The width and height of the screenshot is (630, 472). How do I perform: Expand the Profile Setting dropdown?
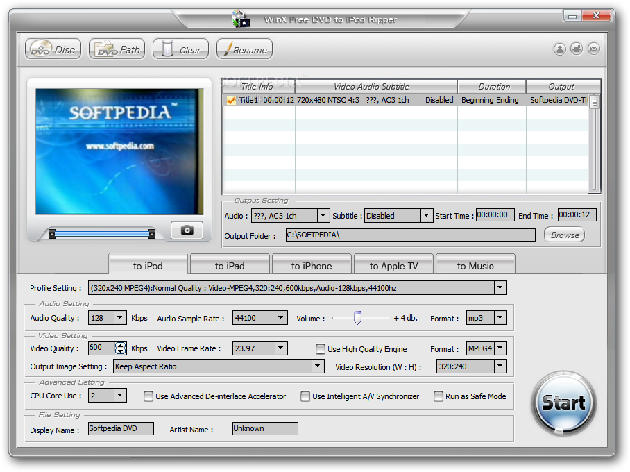click(x=500, y=288)
